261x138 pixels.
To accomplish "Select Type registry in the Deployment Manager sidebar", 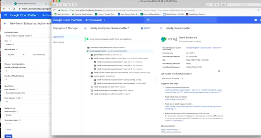I will pyautogui.click(x=58, y=42).
